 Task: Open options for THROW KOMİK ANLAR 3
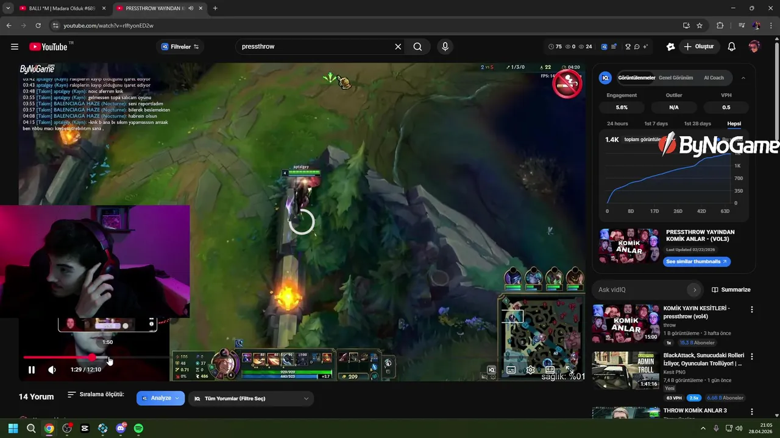(751, 412)
